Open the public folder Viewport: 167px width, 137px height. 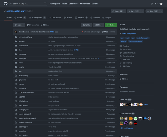tap(21, 63)
